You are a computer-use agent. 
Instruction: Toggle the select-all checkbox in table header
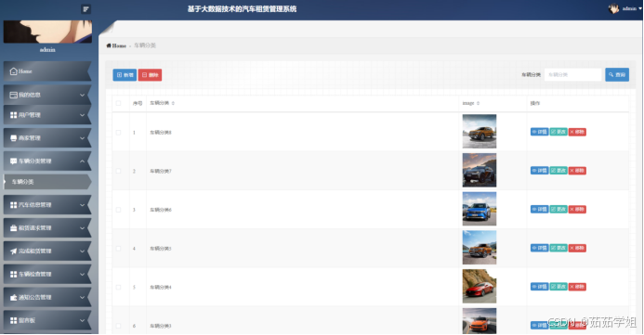pyautogui.click(x=118, y=103)
